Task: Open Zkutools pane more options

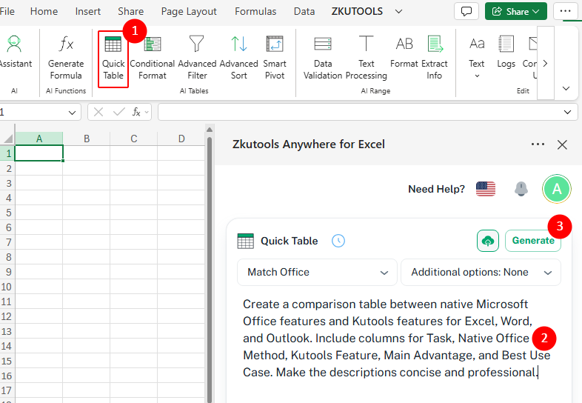Action: (x=538, y=144)
